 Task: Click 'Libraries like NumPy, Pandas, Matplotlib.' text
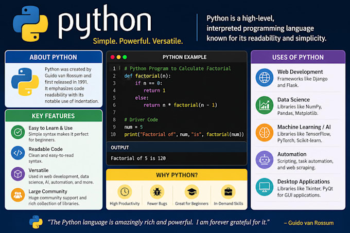tap(300, 110)
